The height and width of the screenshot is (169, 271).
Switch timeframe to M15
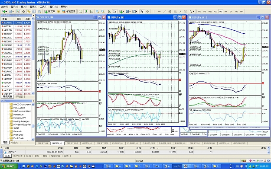[210, 12]
